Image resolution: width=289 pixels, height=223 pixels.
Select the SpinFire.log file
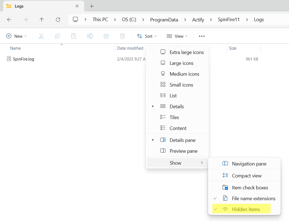point(23,59)
